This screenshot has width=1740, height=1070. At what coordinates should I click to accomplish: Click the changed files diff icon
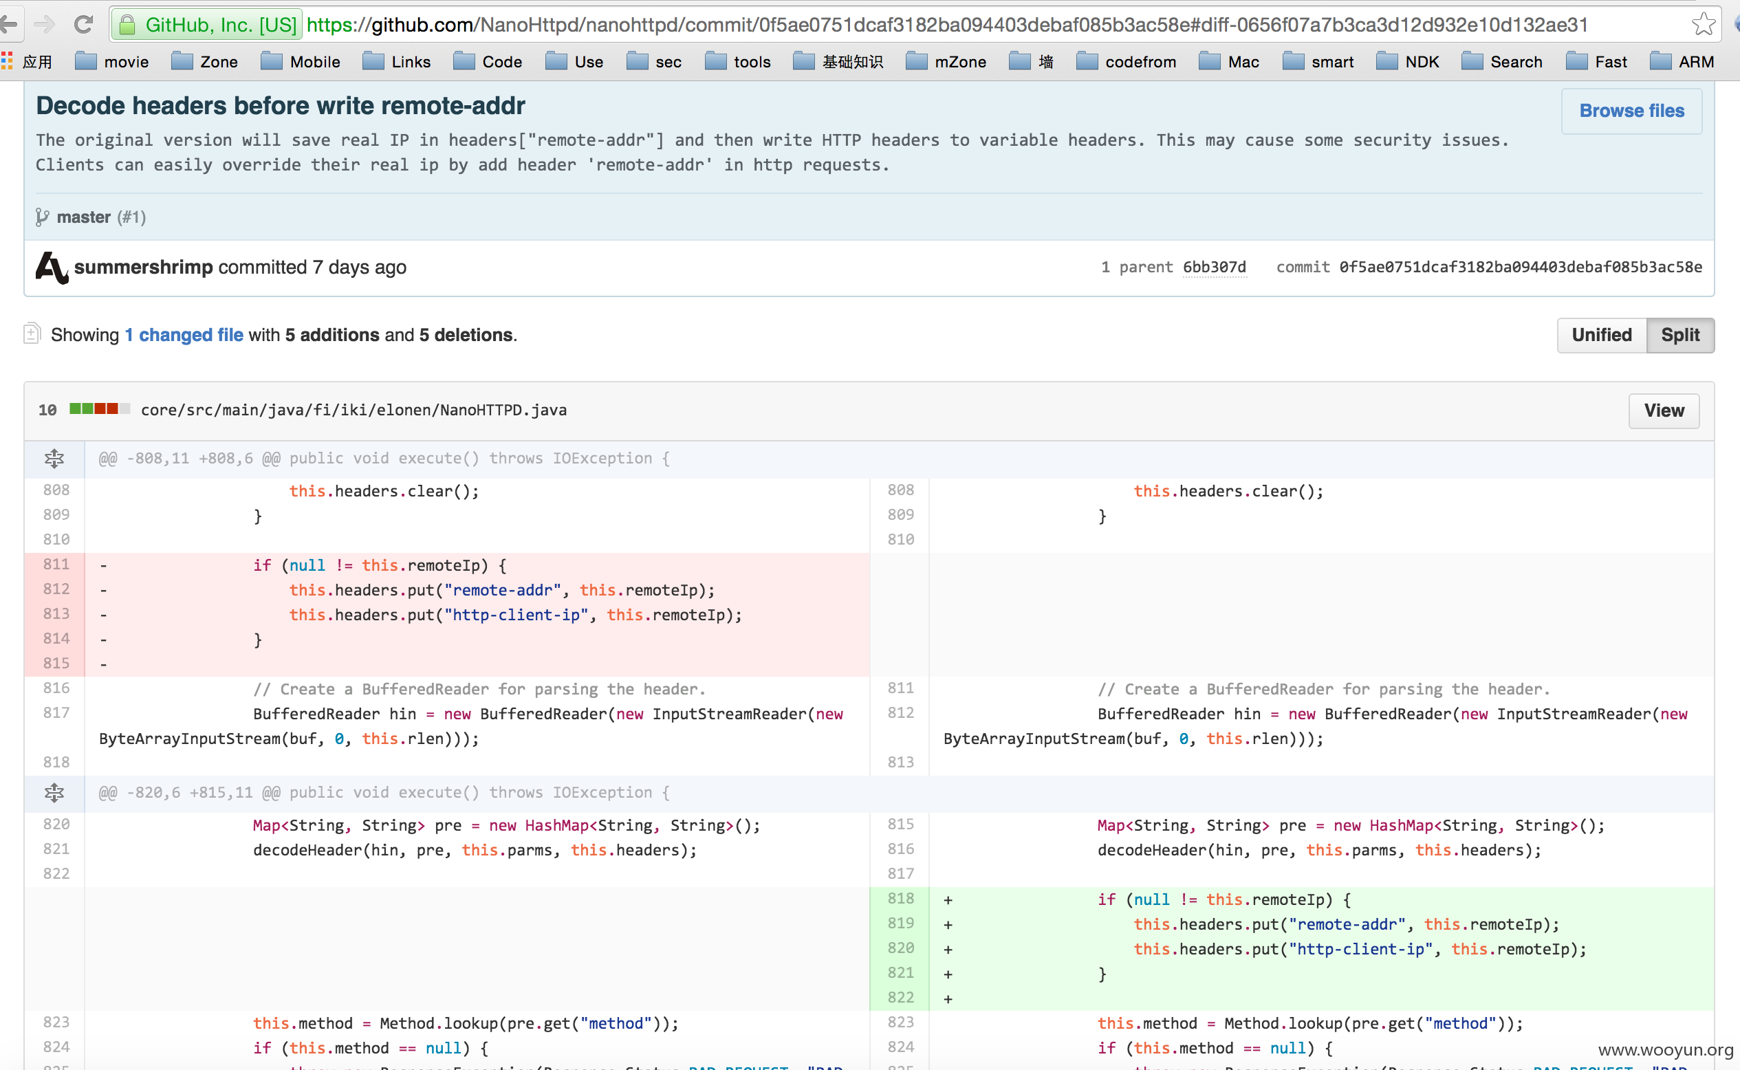[32, 333]
